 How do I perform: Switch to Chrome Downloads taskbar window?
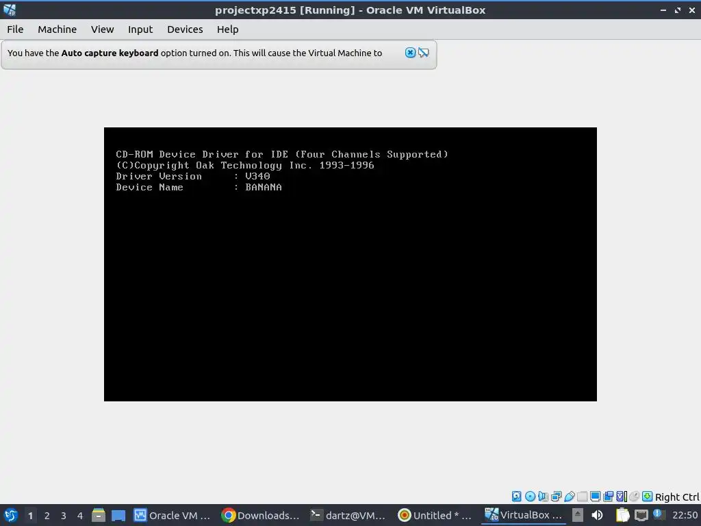click(261, 515)
